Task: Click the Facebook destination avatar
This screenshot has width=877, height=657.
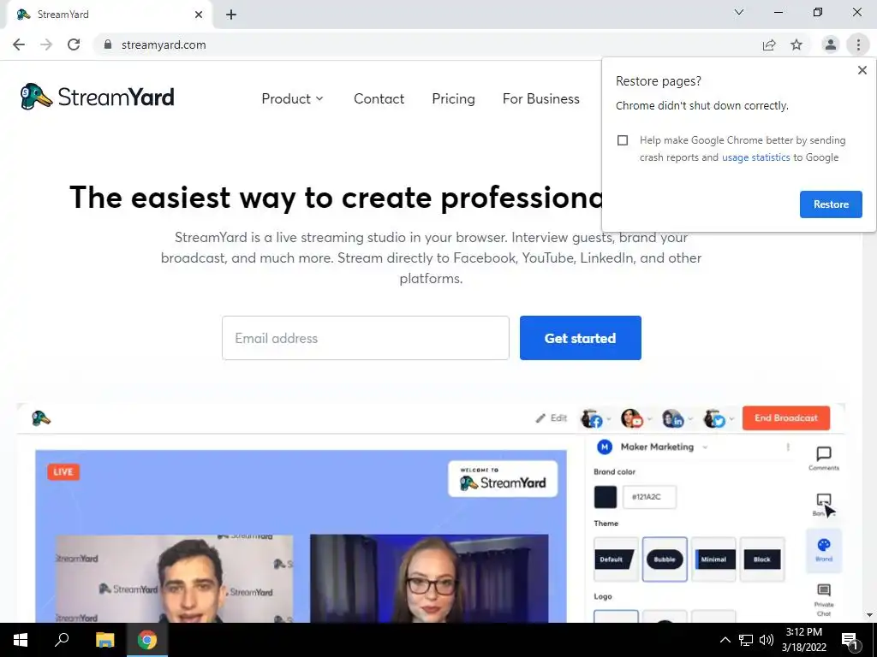Action: point(592,417)
